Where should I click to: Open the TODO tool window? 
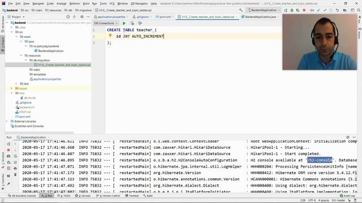64,196
